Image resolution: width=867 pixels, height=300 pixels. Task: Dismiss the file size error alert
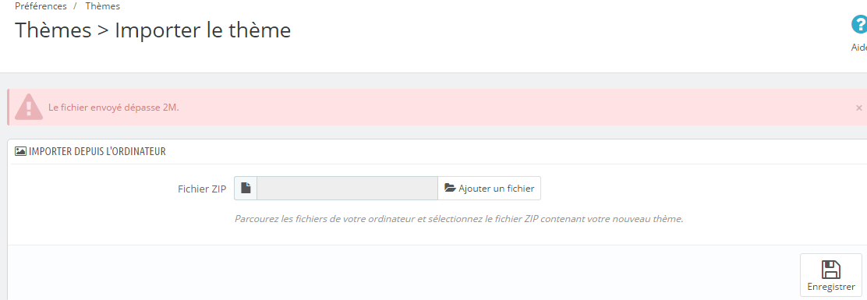pos(858,108)
